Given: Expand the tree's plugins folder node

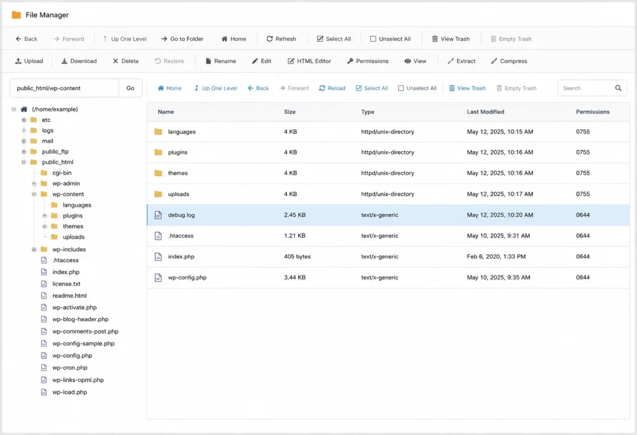Looking at the screenshot, I should 45,216.
